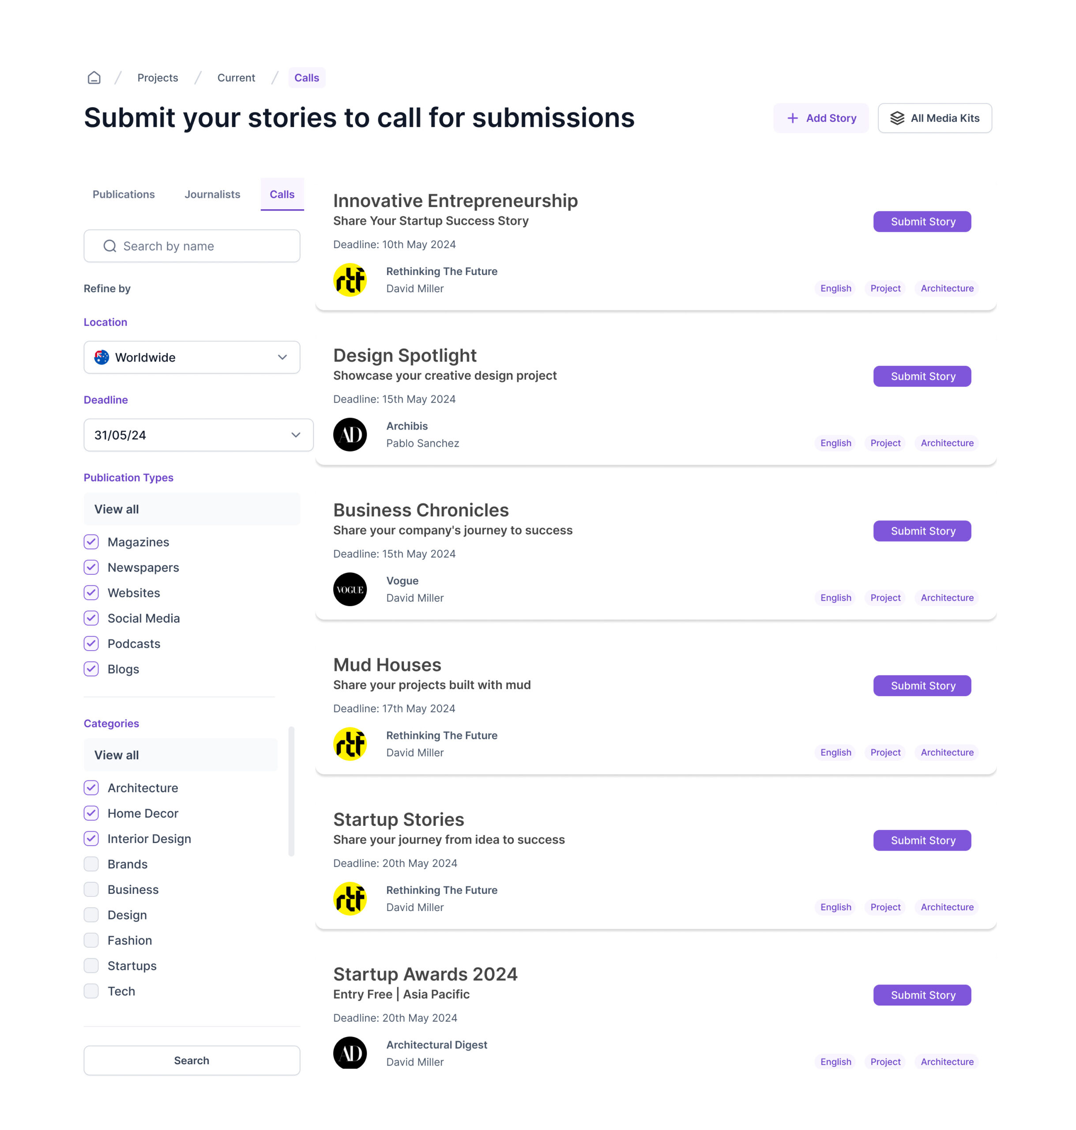Open the Vogue publication logo
The image size is (1076, 1130).
point(350,589)
